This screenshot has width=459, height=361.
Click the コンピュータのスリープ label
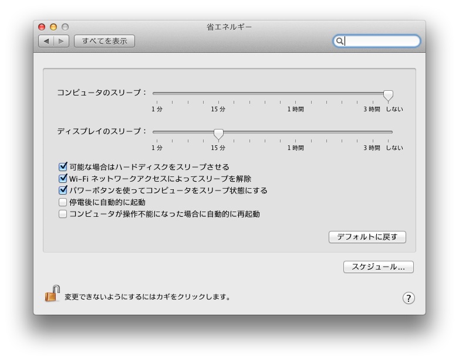[102, 93]
